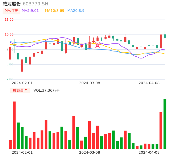Screen dimensions: 177x156
Task: Click the 2024-03-08 date label under price chart
Action: (90, 83)
